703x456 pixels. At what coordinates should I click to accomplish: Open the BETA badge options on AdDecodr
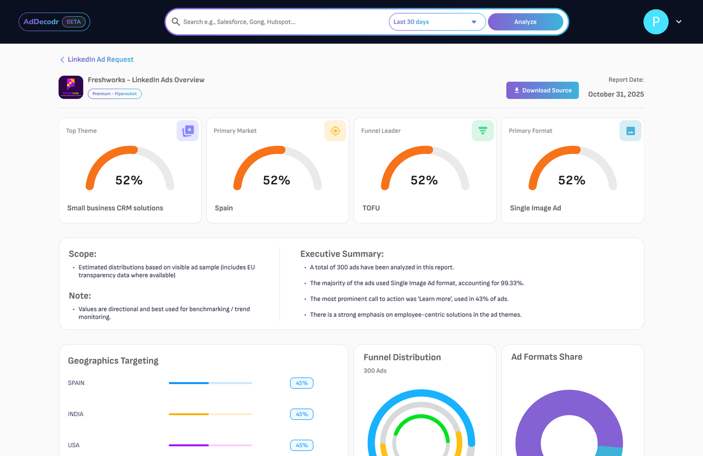click(x=73, y=22)
